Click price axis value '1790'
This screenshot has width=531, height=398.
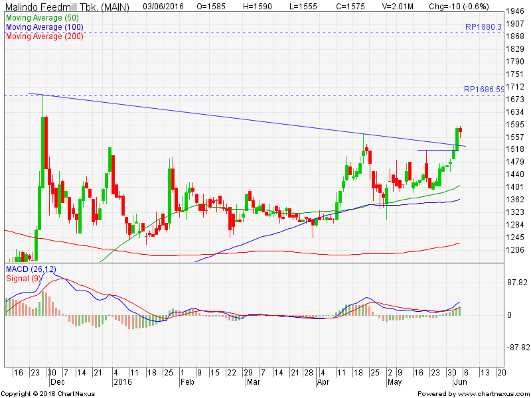point(515,62)
